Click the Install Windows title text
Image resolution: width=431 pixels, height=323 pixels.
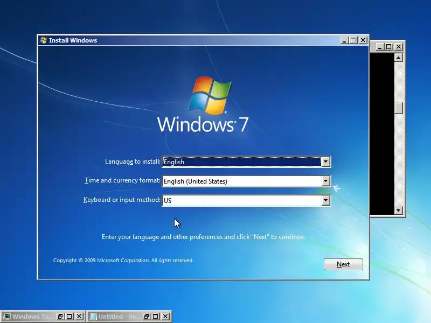pos(73,40)
